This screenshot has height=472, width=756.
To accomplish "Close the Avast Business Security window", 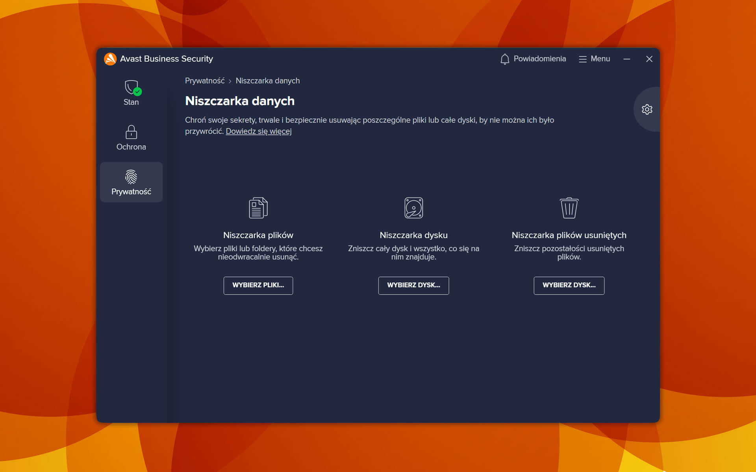I will (x=649, y=59).
